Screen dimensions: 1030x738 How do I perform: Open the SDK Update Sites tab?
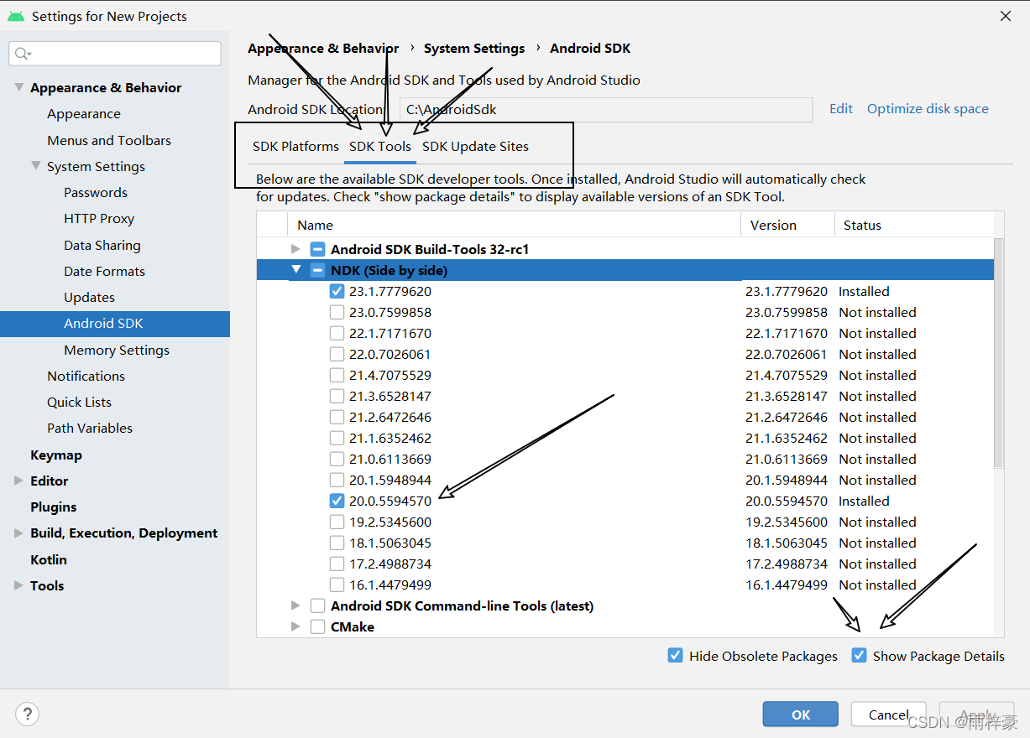point(475,146)
